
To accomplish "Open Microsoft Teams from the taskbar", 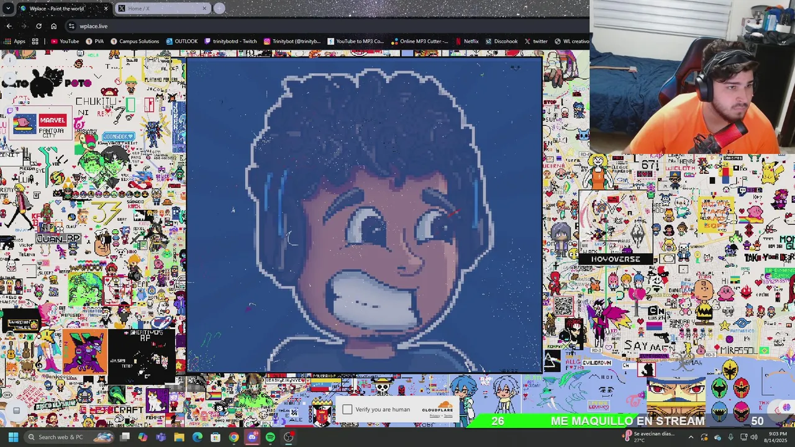I will [x=161, y=437].
